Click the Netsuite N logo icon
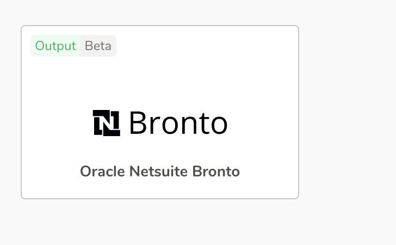 [x=106, y=122]
